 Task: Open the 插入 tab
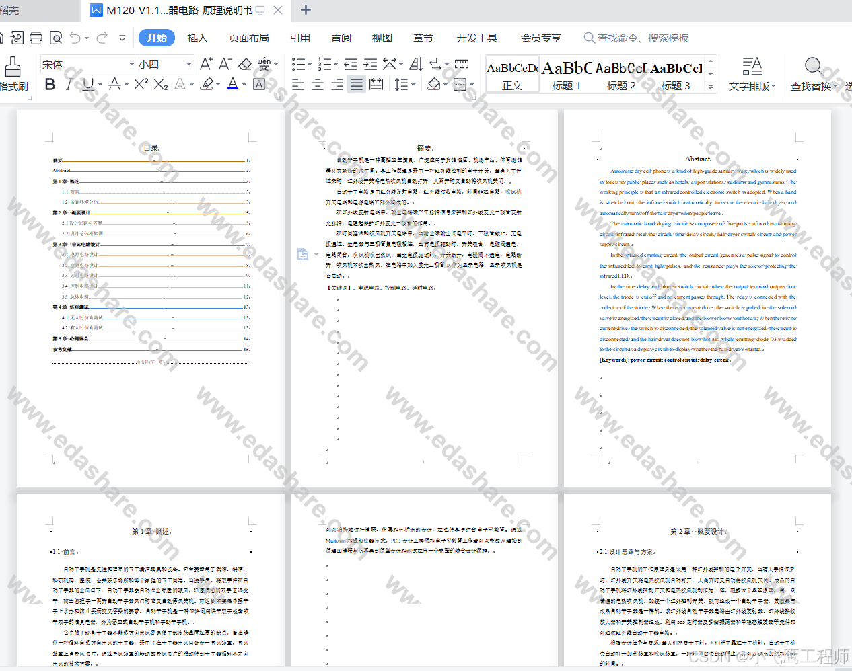coord(197,38)
